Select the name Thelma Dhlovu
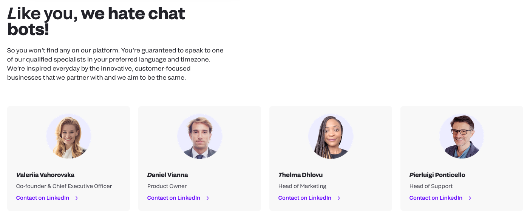Screen dimensions: 530x214 [x=300, y=175]
